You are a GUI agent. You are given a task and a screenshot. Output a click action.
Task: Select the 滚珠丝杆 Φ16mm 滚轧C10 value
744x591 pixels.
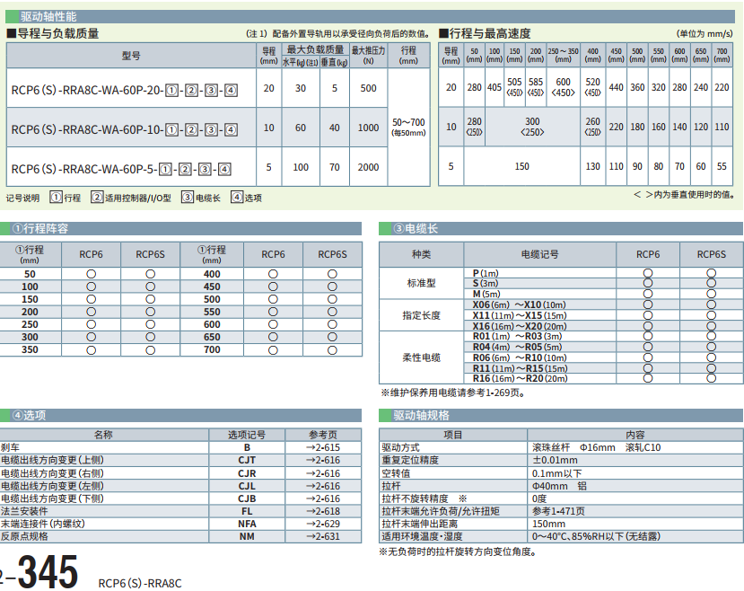[x=597, y=447]
